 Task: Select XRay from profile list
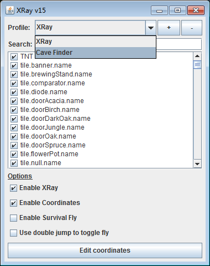[x=96, y=42]
